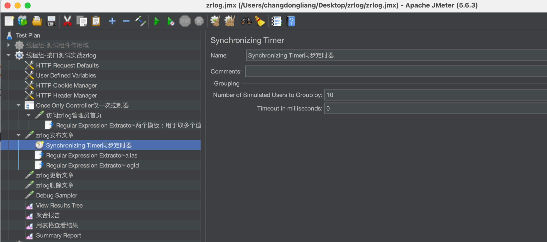Click the Cut scissors icon
This screenshot has height=242, width=547.
click(67, 21)
